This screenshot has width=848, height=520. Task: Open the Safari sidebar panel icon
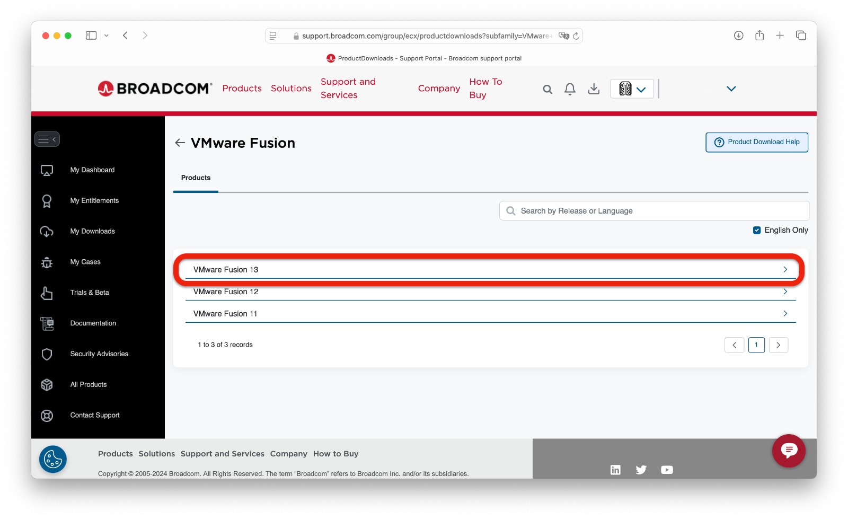click(x=91, y=36)
